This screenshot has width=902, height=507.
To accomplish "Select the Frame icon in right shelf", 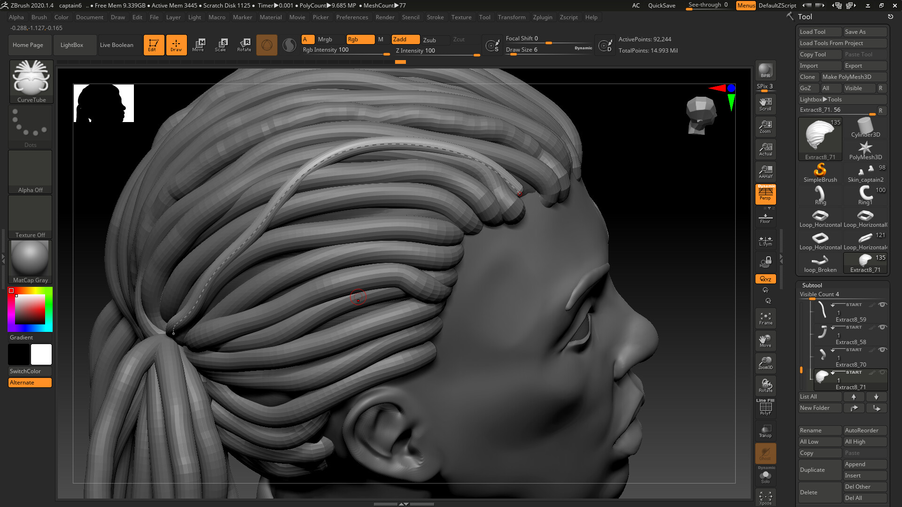I will click(765, 318).
